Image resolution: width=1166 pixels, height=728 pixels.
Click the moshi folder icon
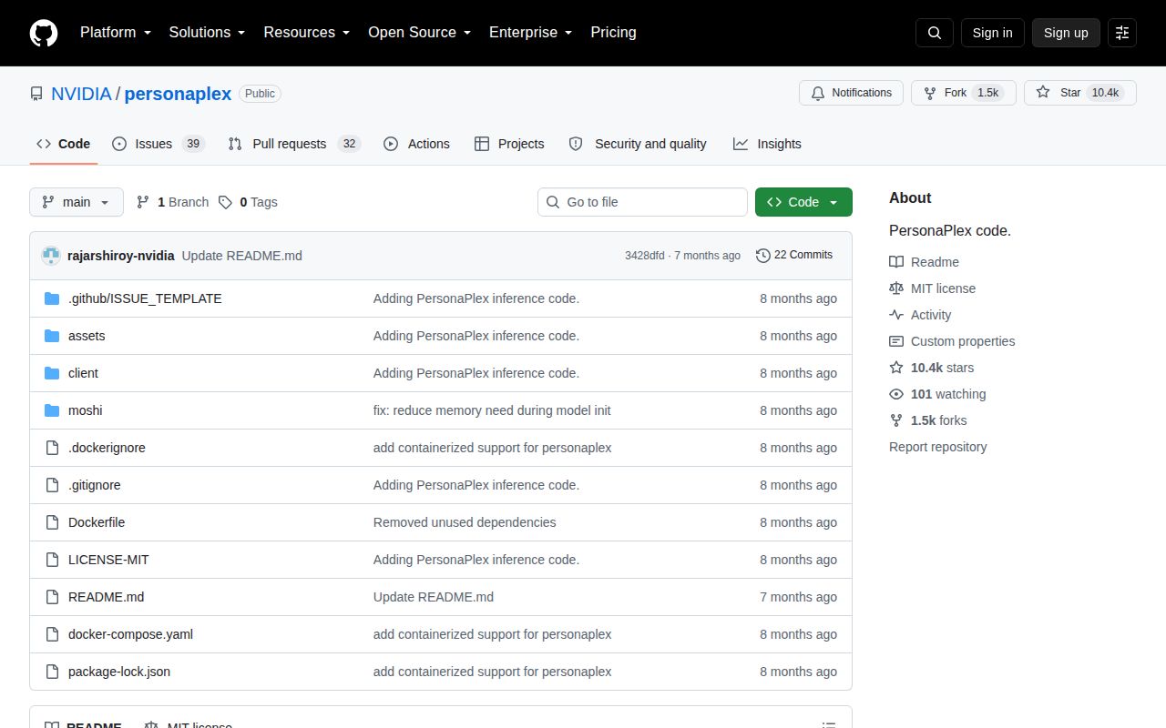tap(52, 410)
